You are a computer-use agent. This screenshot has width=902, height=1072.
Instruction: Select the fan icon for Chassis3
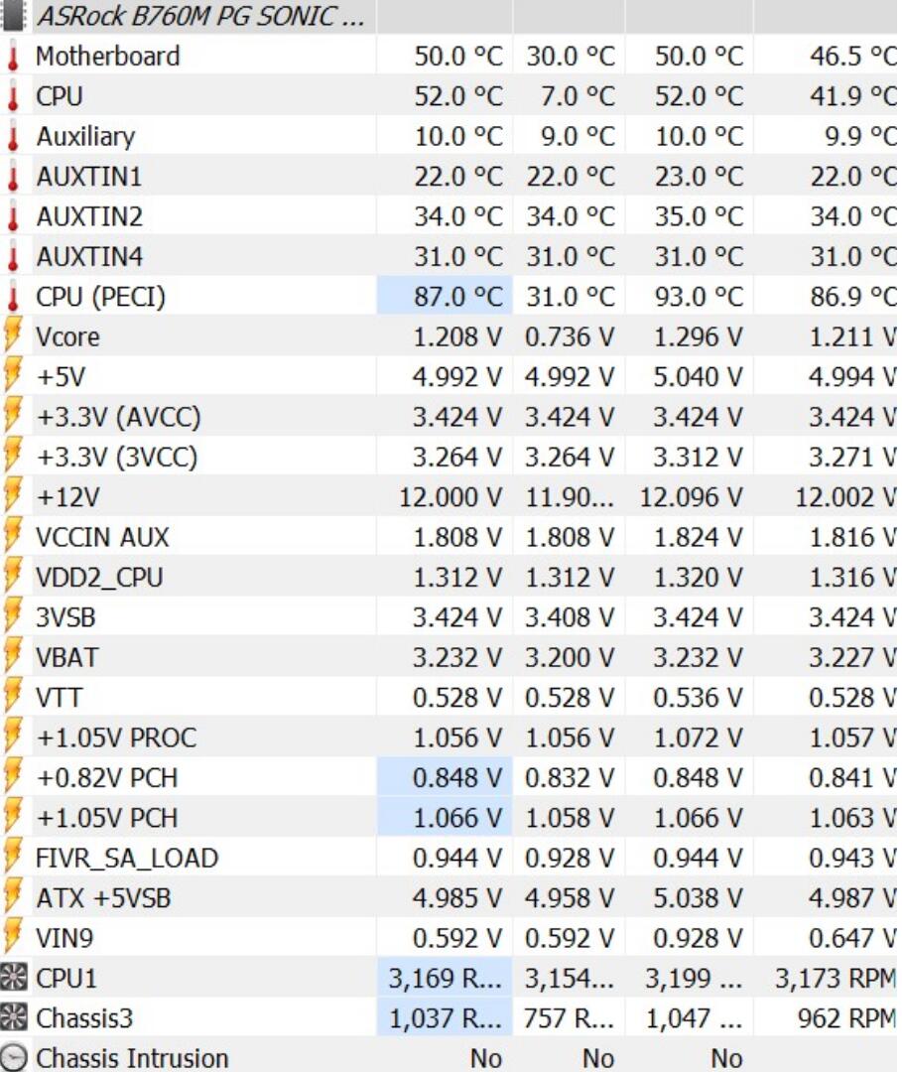tap(14, 1018)
